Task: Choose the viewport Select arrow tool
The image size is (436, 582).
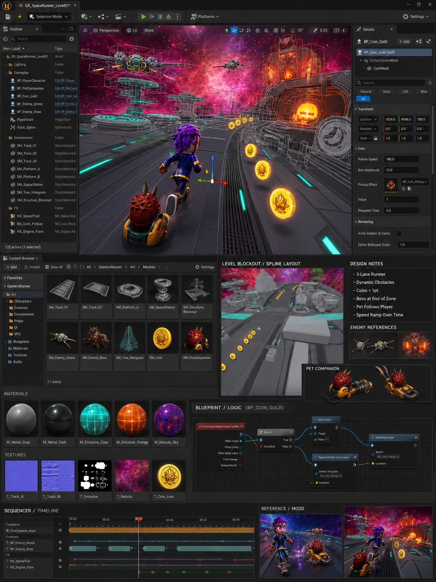Action: pyautogui.click(x=227, y=31)
